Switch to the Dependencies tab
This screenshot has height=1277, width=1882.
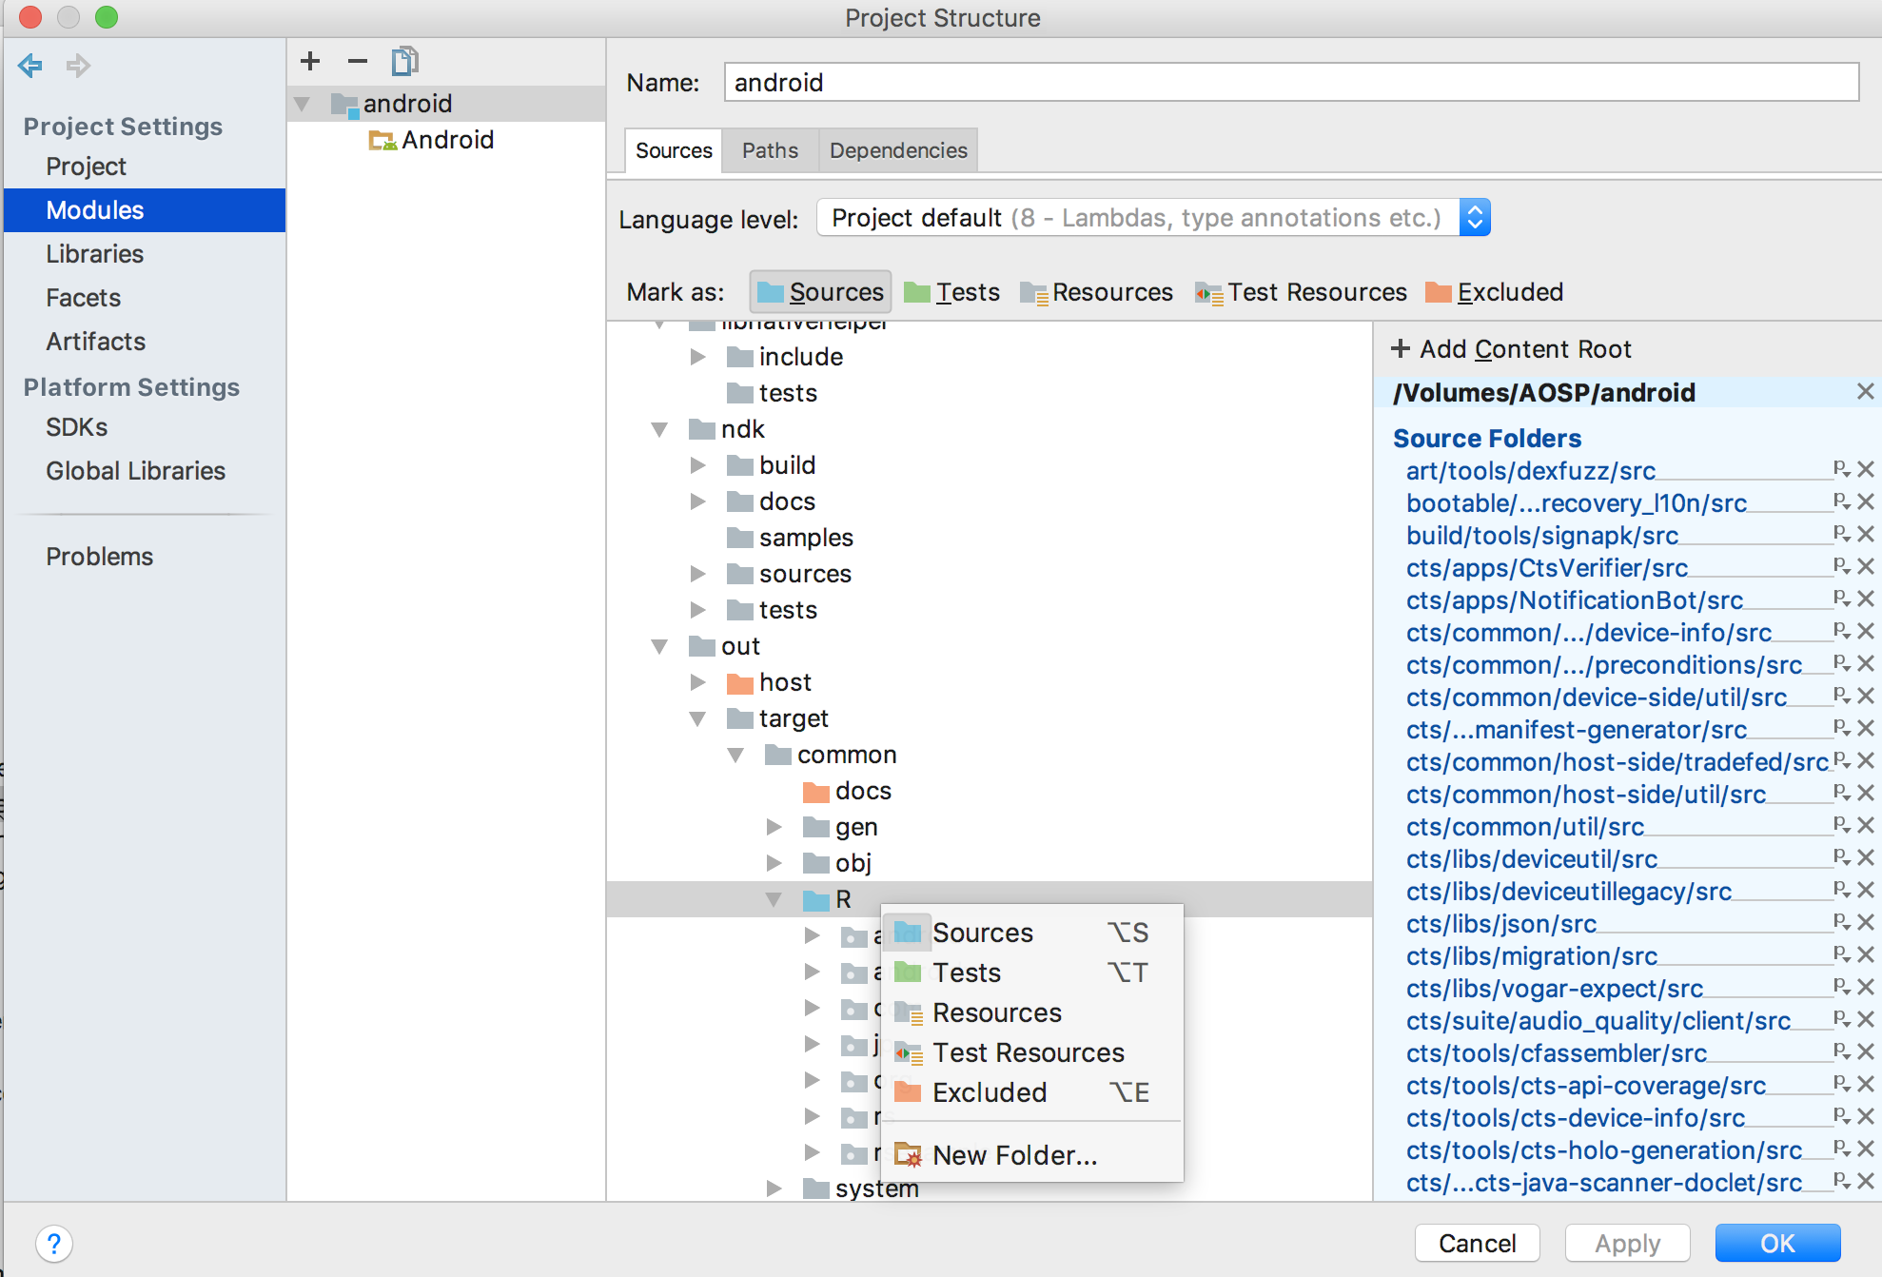(898, 150)
